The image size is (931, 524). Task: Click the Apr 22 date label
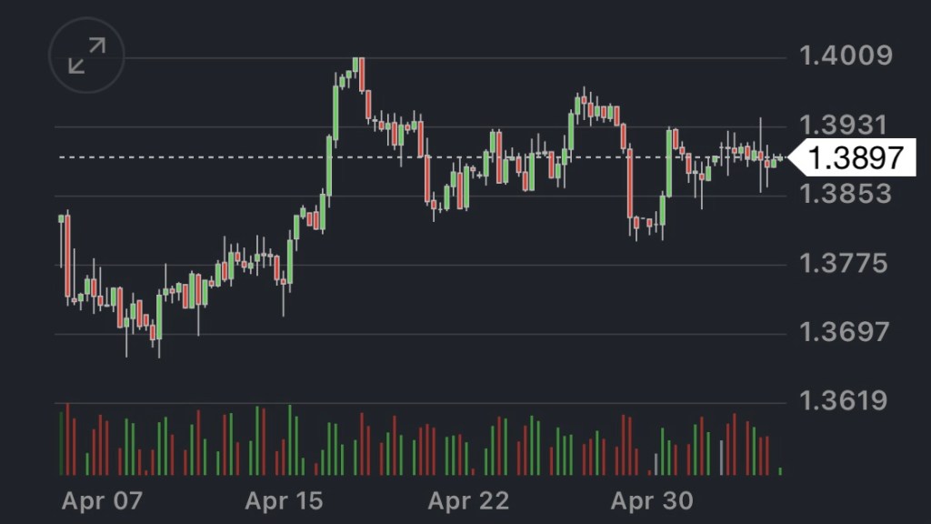[468, 500]
